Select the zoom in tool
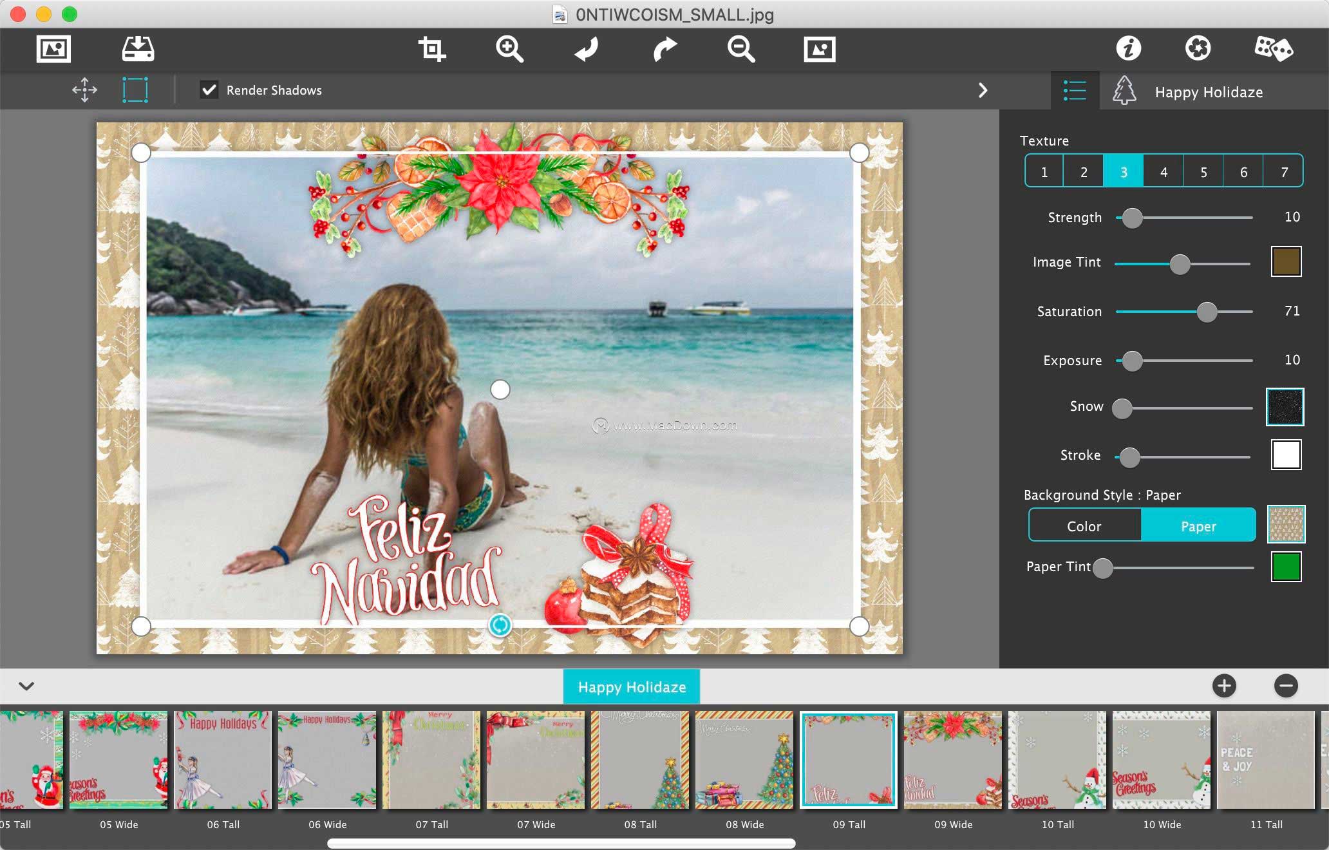 (x=509, y=48)
